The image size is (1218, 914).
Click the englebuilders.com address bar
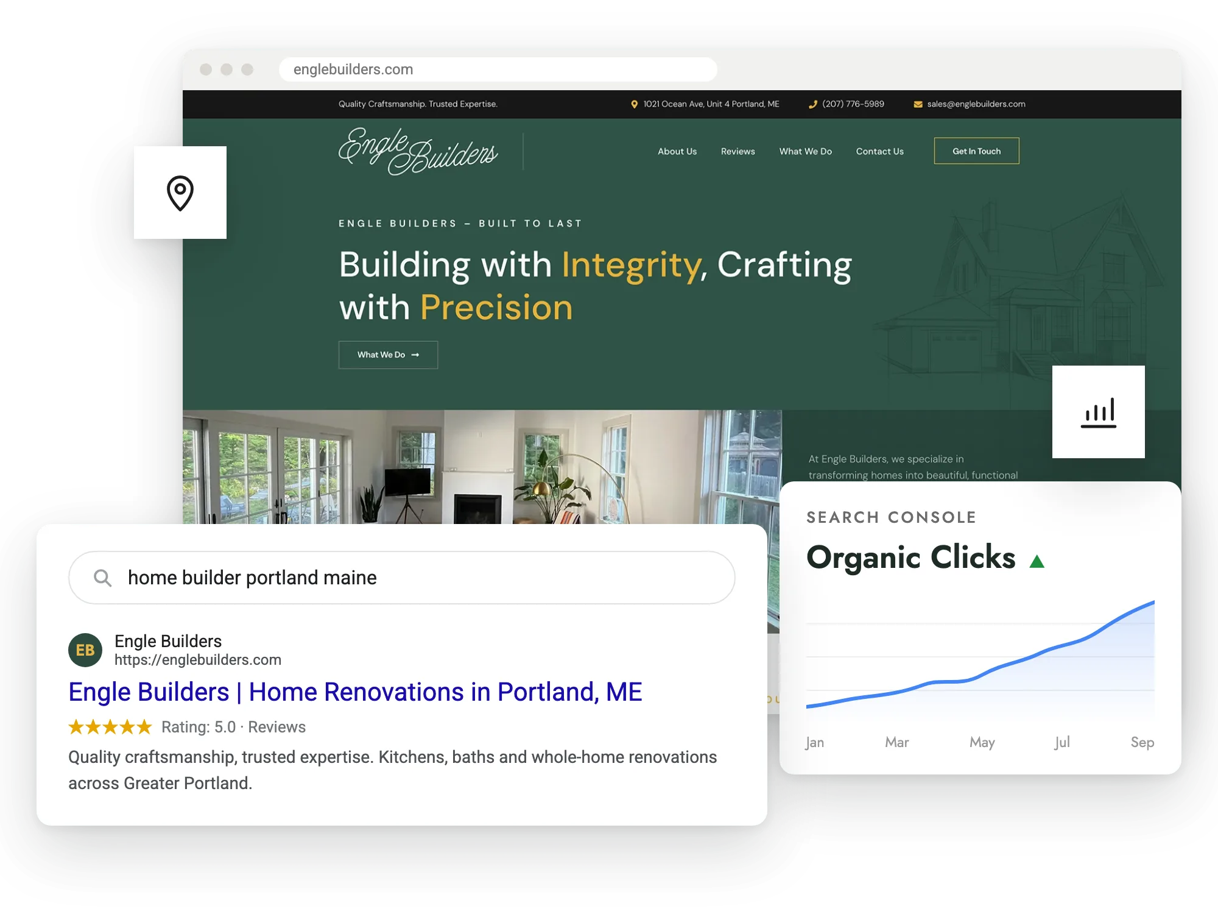pyautogui.click(x=498, y=69)
